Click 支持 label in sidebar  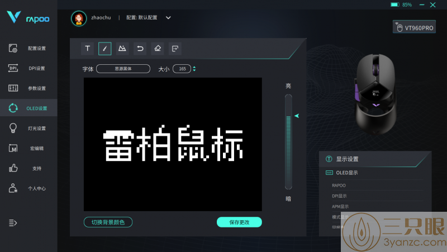[x=37, y=169]
